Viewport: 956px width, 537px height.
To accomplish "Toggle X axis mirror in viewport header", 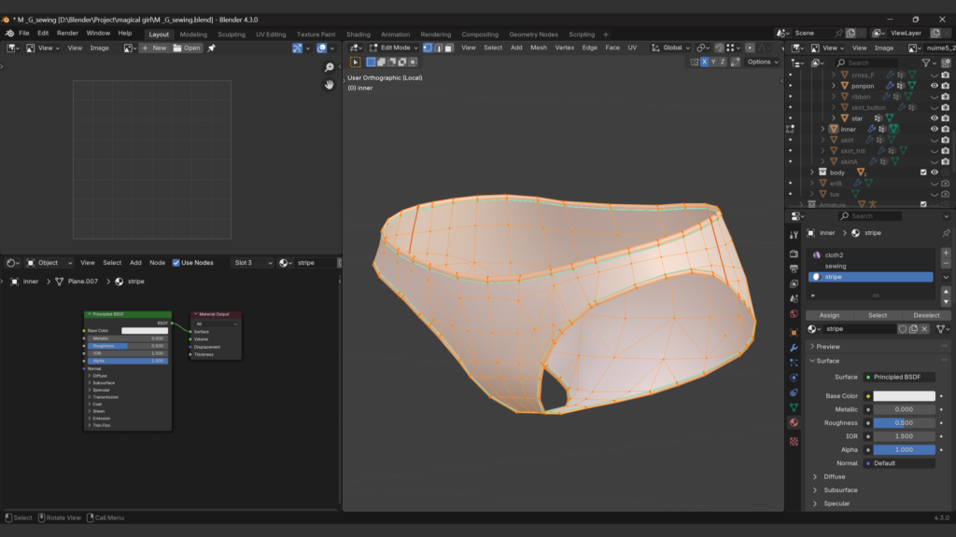I will click(x=706, y=62).
